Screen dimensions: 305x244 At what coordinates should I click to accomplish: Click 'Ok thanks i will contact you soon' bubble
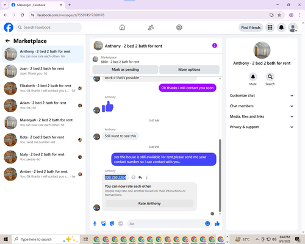click(x=187, y=88)
